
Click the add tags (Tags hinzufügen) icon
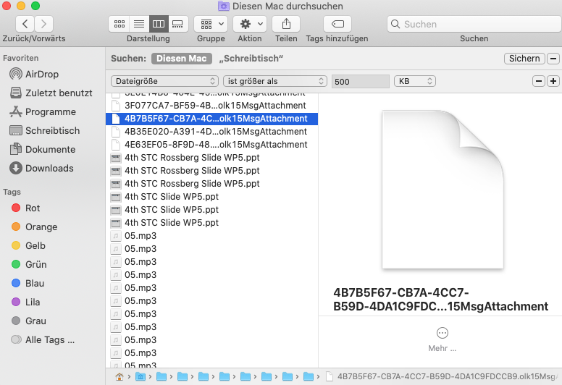point(337,24)
